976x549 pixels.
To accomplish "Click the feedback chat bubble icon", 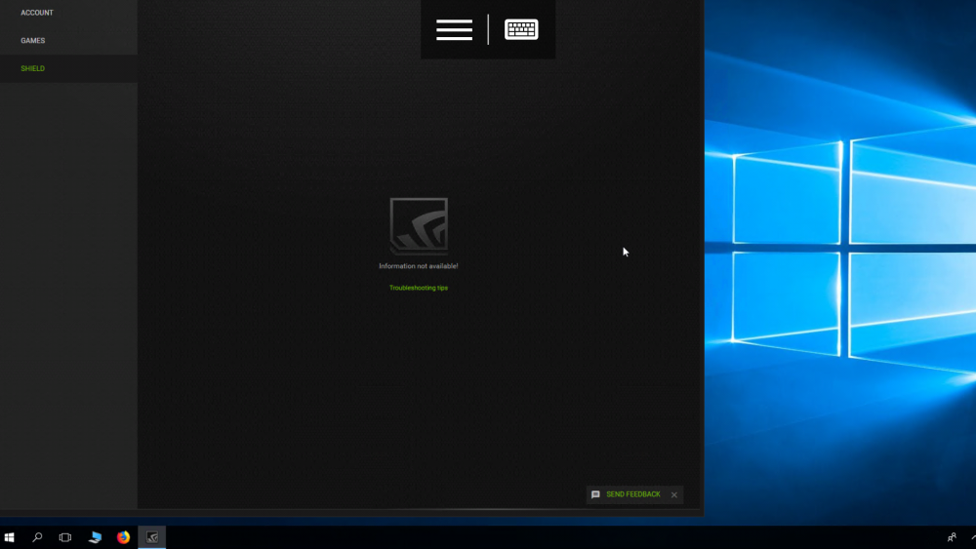I will click(x=595, y=494).
